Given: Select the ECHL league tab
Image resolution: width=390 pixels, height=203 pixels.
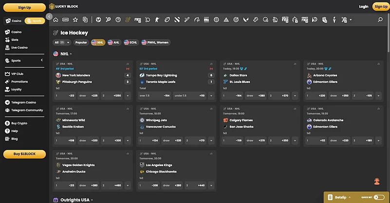Looking at the screenshot, I should click(x=130, y=42).
